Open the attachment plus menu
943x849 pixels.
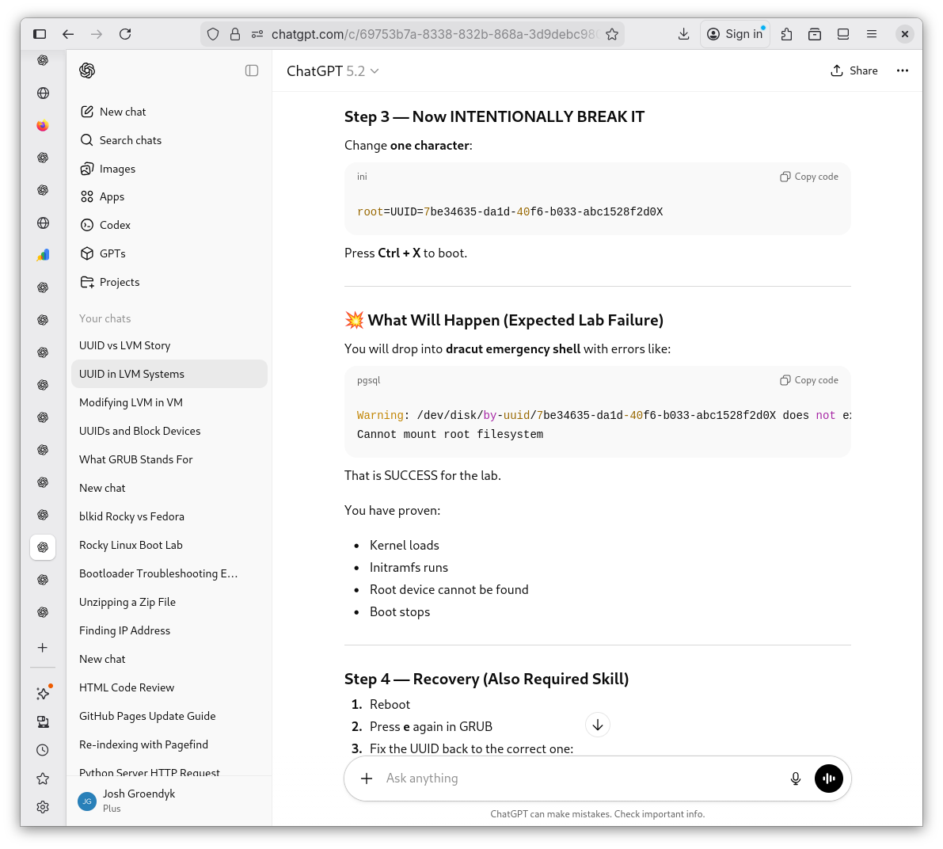(x=367, y=779)
